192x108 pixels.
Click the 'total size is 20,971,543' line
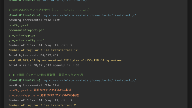pyautogui.click(x=44, y=65)
